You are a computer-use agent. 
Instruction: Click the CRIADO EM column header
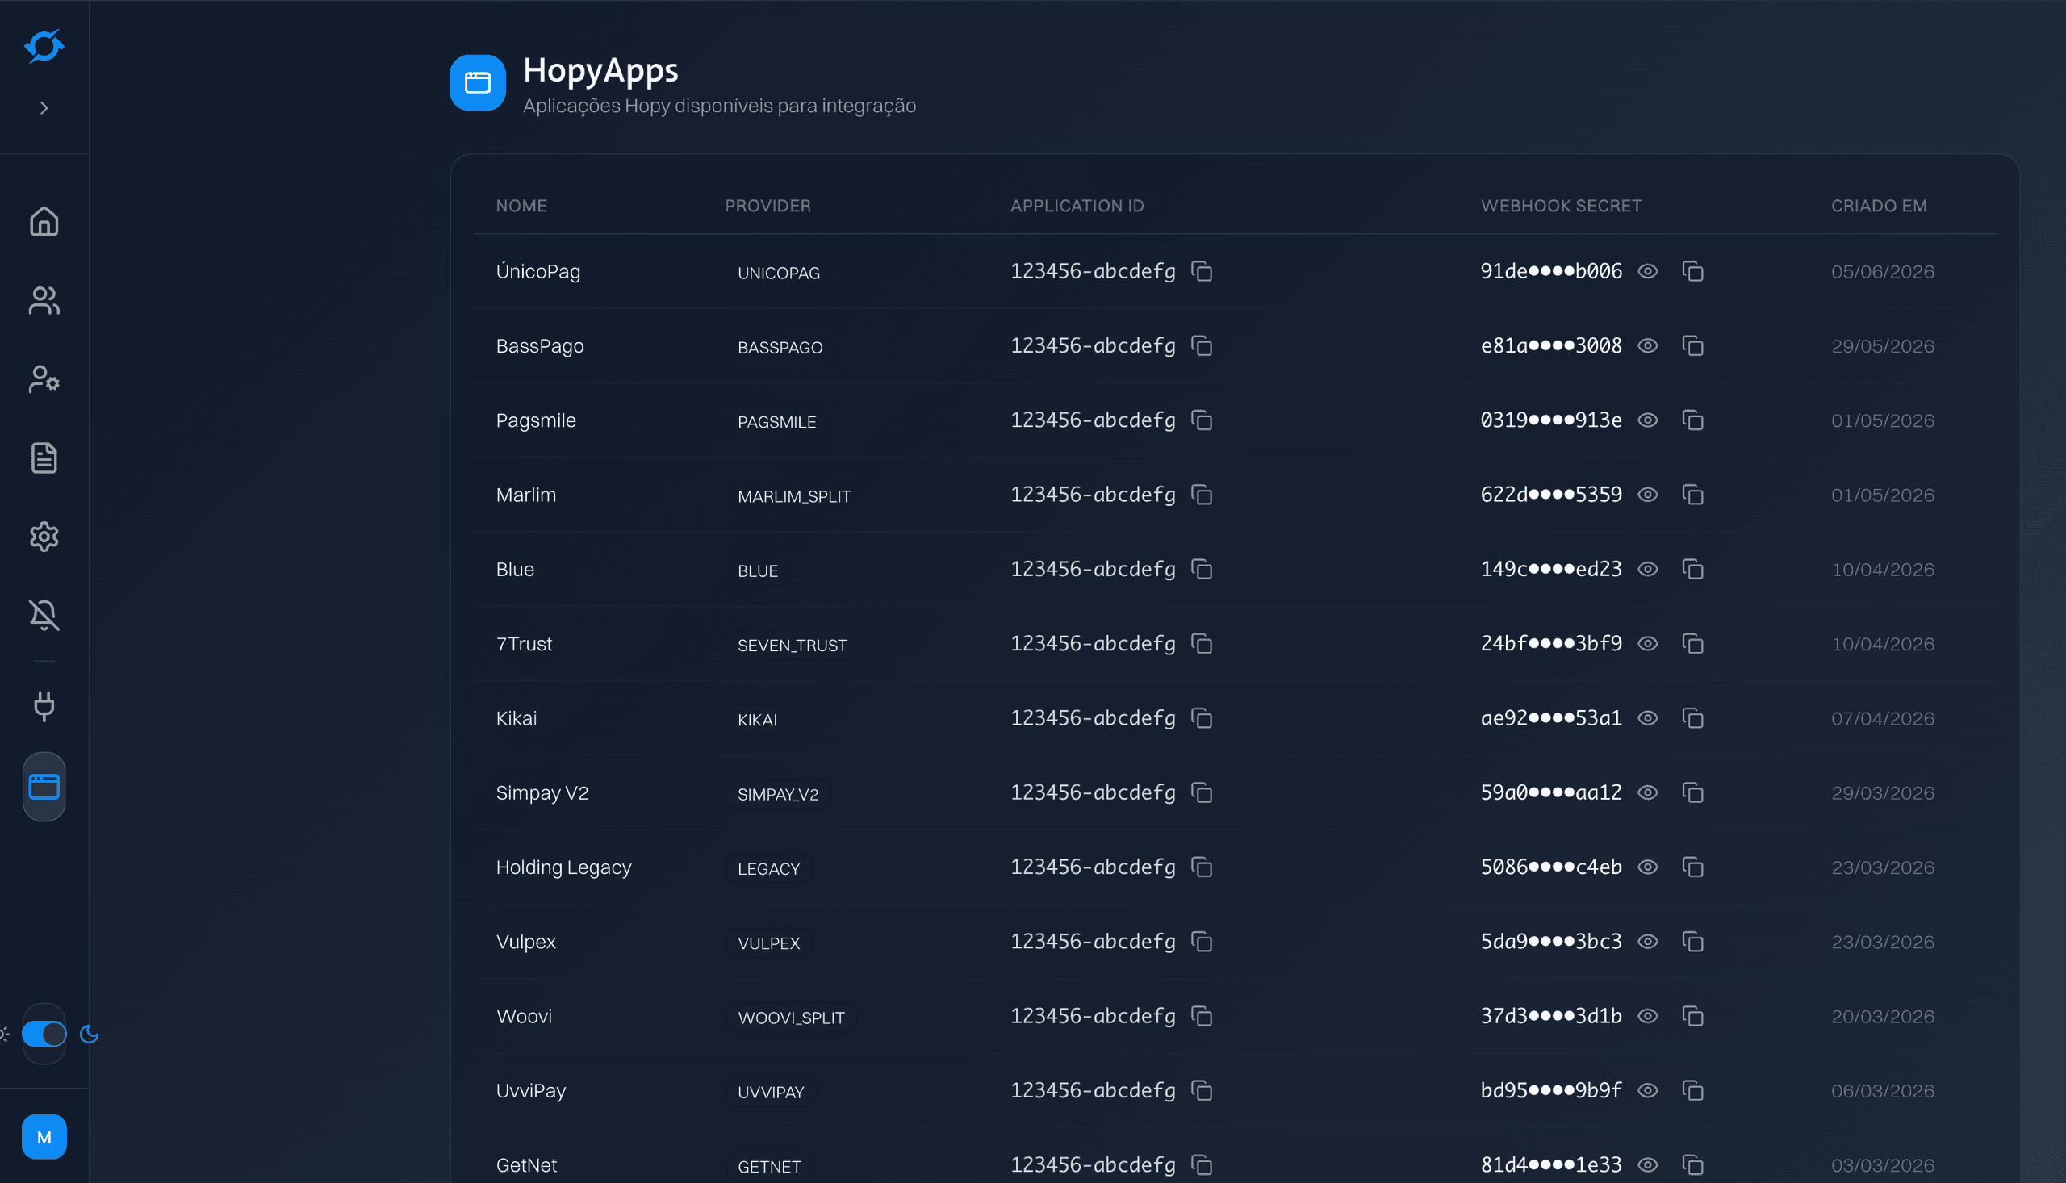pos(1879,206)
